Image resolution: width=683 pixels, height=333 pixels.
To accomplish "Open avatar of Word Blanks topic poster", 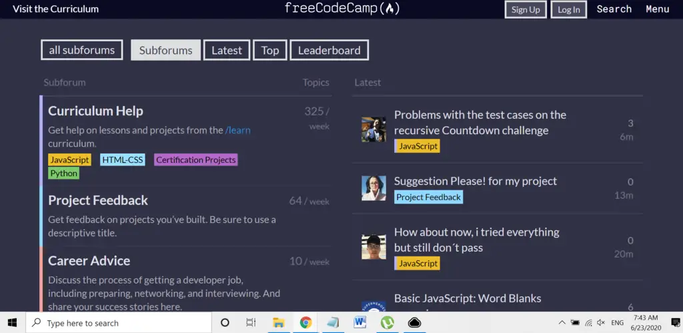I will point(374,306).
